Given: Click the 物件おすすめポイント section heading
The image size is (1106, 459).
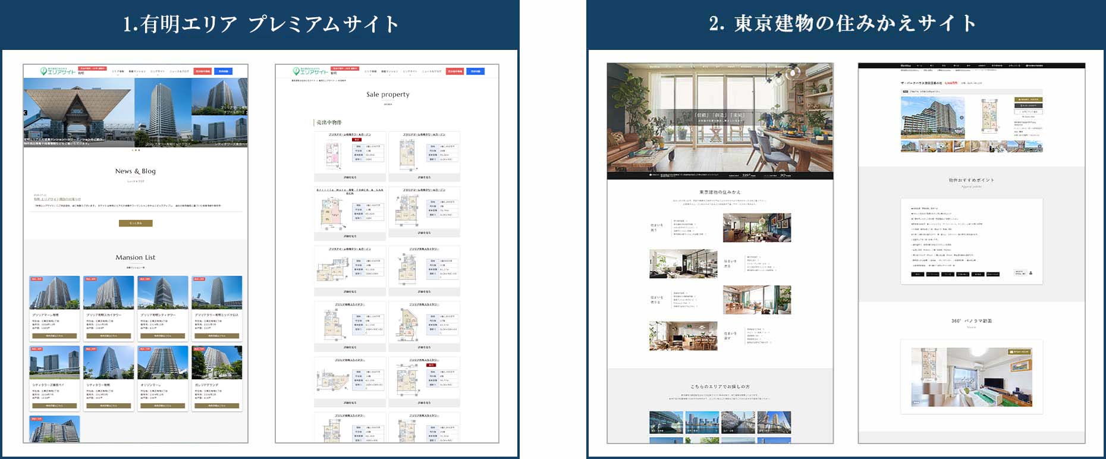Looking at the screenshot, I should [972, 180].
